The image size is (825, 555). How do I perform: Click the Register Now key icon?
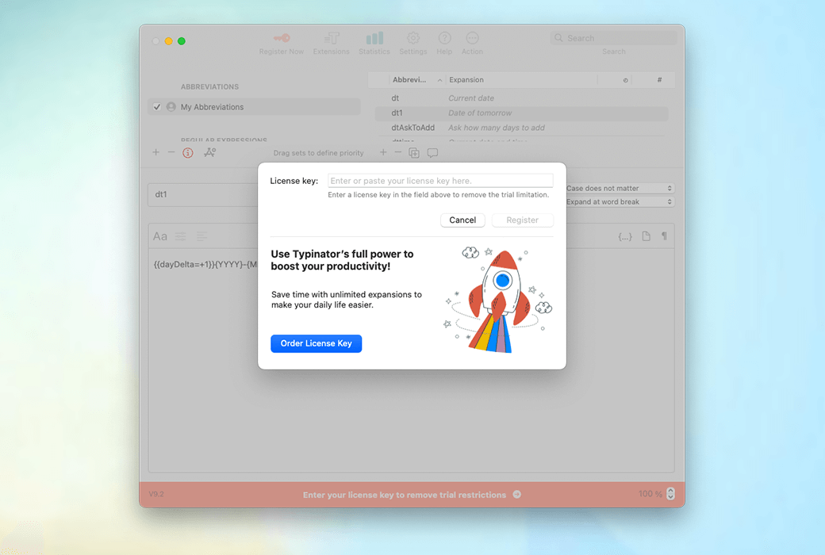(281, 36)
